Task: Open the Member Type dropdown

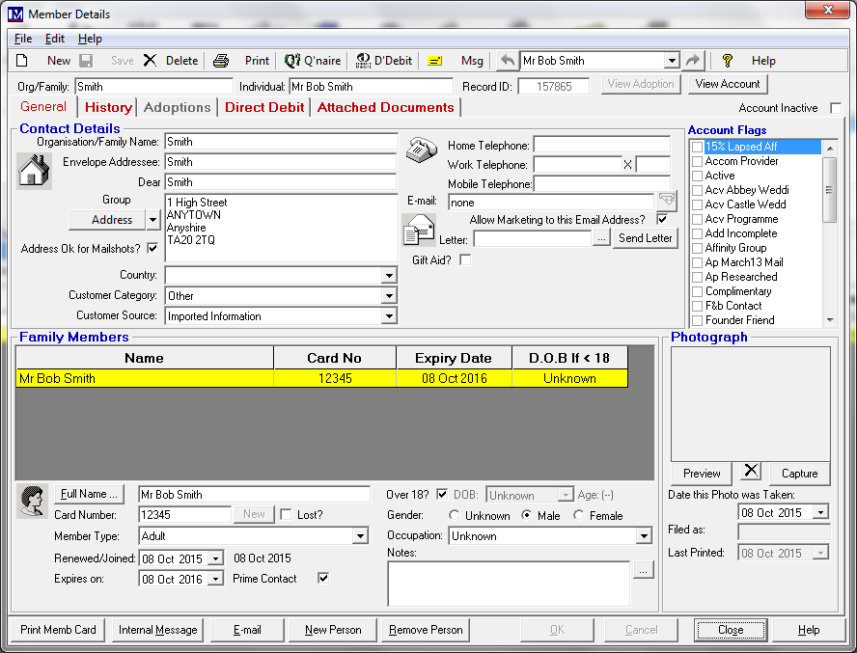Action: pyautogui.click(x=360, y=536)
